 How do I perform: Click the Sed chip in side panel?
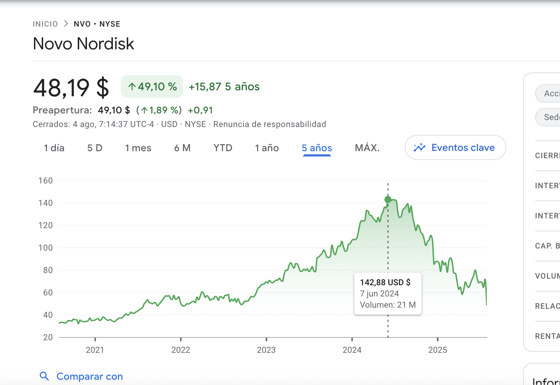tap(548, 117)
